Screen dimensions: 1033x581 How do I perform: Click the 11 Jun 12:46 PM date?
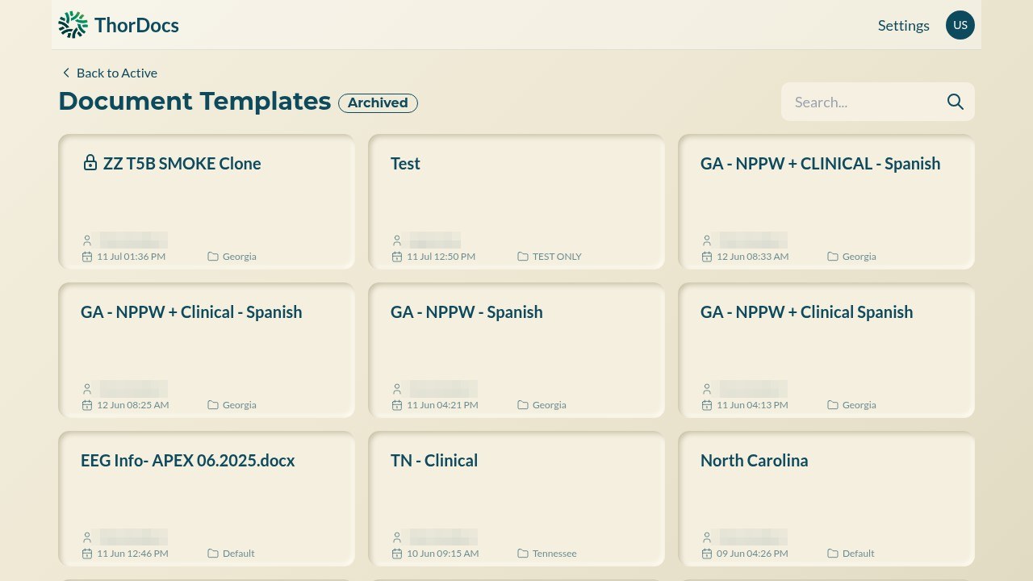point(132,554)
